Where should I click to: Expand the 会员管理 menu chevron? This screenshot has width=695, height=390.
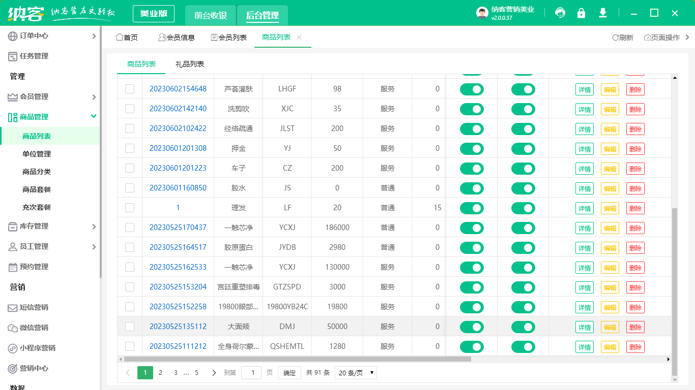[94, 96]
